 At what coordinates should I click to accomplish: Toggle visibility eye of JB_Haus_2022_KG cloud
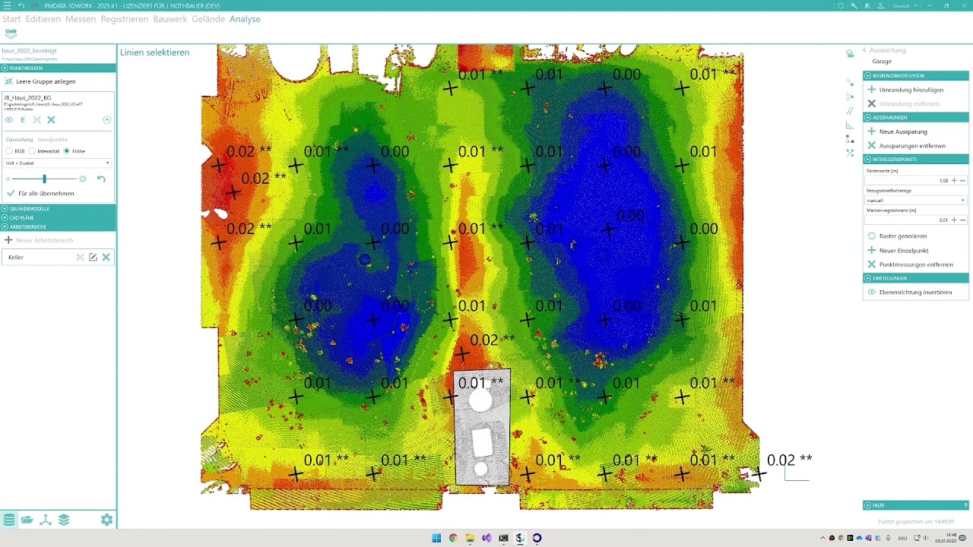[x=9, y=120]
